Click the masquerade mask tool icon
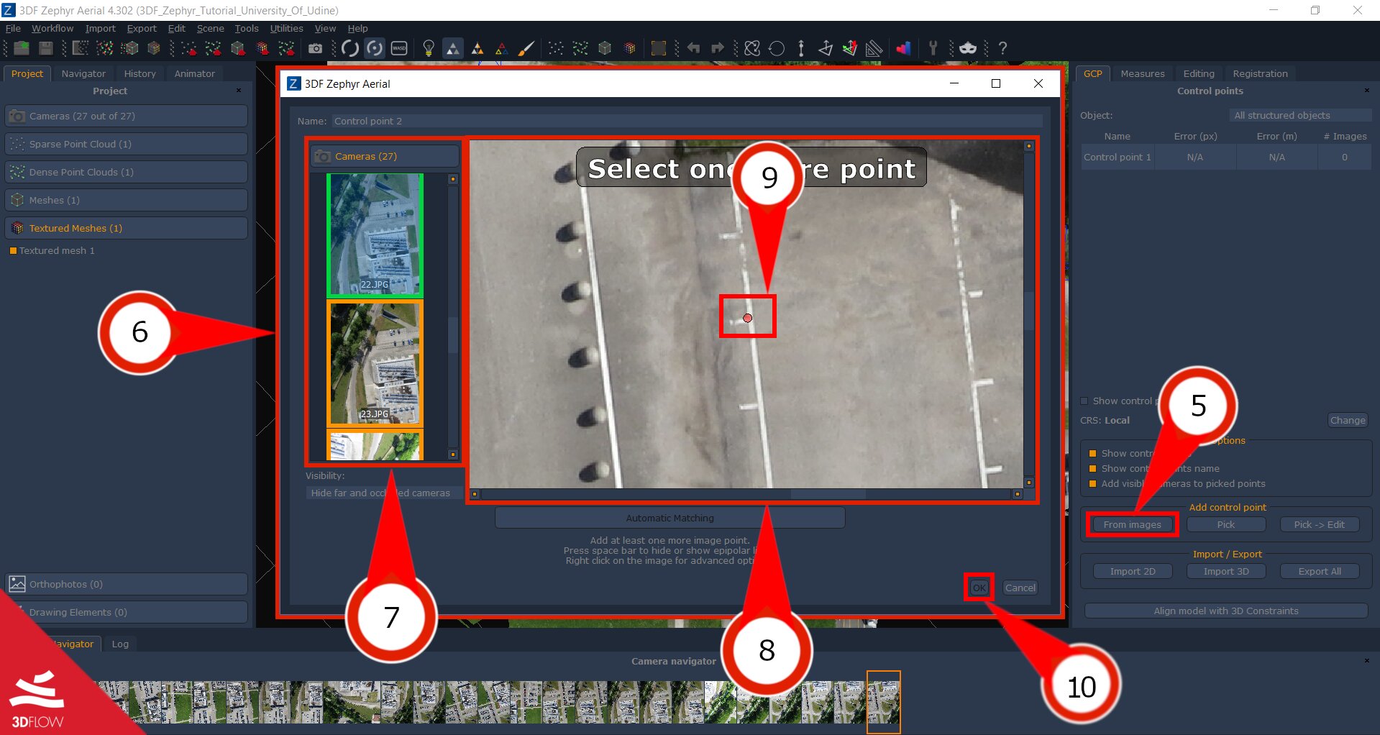1380x735 pixels. coord(968,48)
